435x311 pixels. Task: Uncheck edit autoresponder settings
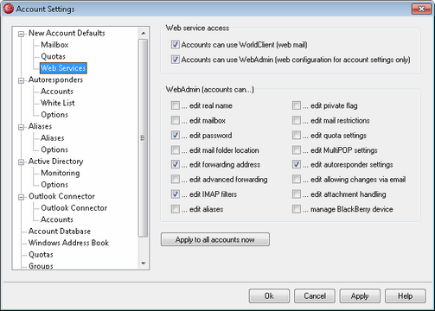297,164
